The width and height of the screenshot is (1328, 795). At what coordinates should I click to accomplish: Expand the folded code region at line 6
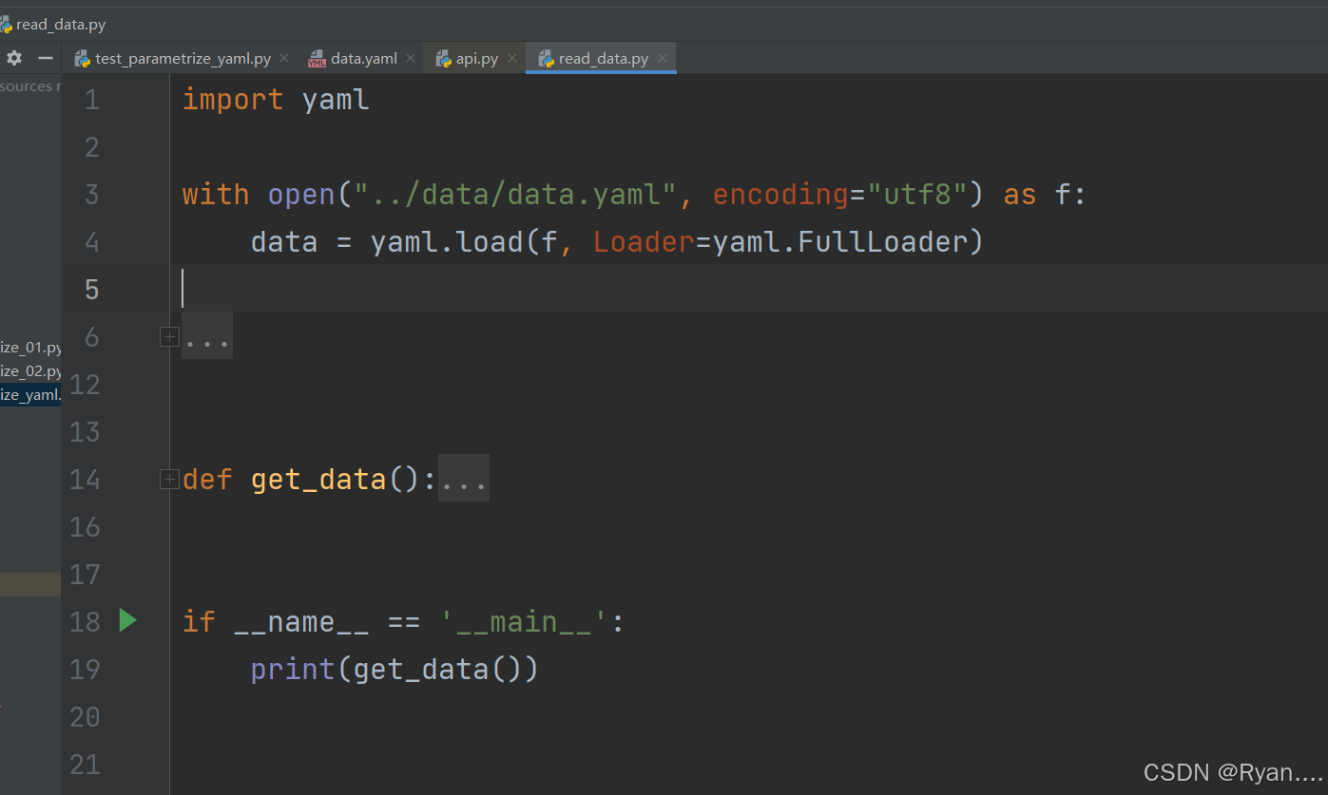pyautogui.click(x=168, y=336)
